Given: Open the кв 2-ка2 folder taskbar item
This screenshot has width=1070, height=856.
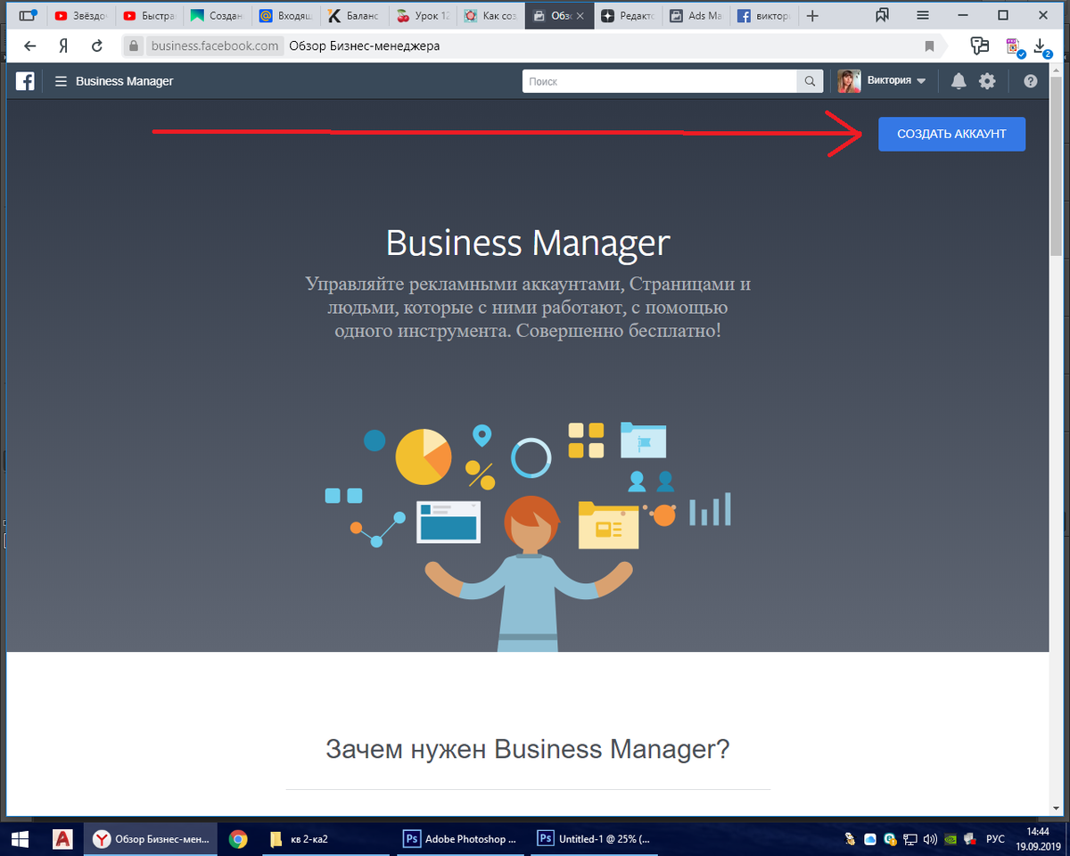Looking at the screenshot, I should pos(326,839).
